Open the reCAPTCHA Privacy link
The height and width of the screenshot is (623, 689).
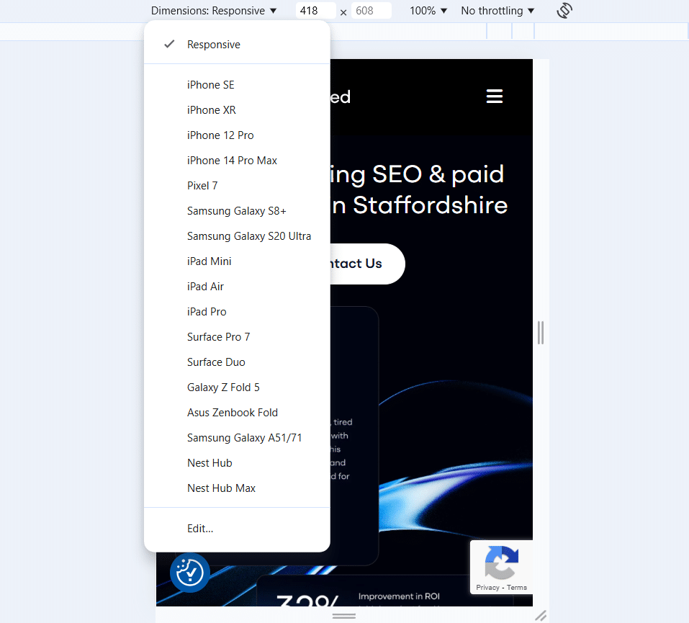[x=487, y=588]
